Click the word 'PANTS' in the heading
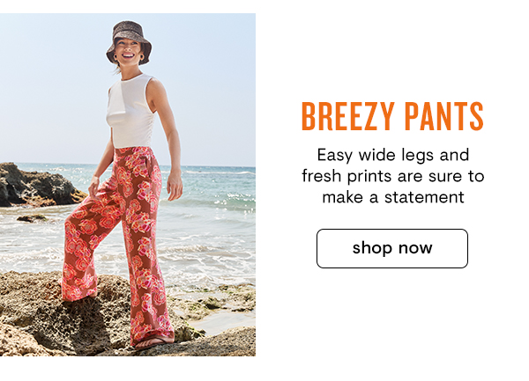The image size is (529, 381). tap(444, 116)
